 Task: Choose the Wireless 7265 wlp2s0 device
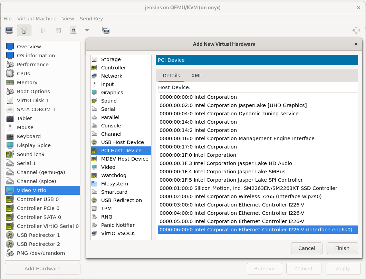[x=258, y=196]
